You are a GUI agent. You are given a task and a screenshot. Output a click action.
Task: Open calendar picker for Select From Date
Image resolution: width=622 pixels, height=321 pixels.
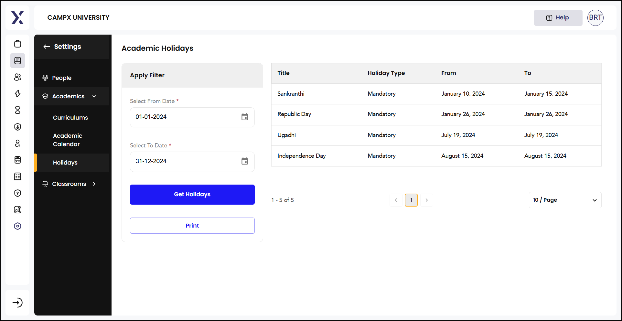click(x=245, y=117)
